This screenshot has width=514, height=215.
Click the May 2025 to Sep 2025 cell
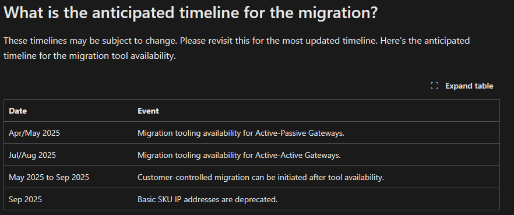point(49,177)
